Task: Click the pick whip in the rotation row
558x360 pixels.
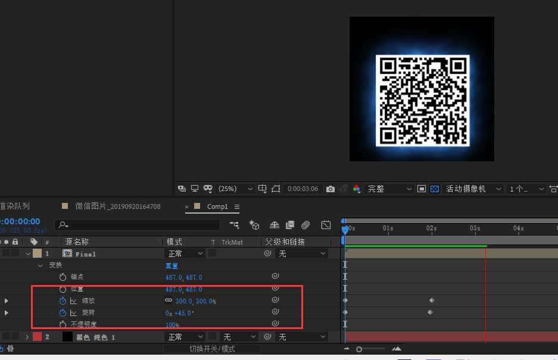Action: click(275, 312)
